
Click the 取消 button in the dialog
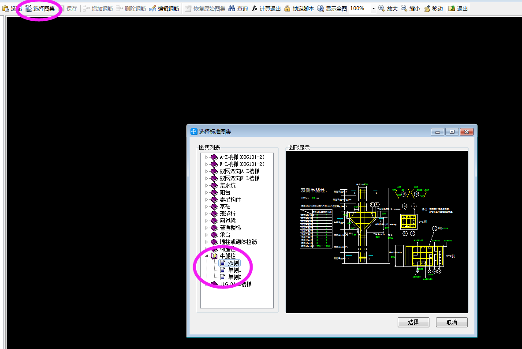[452, 322]
